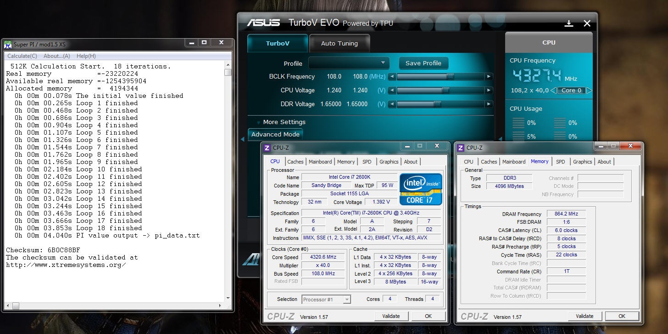The height and width of the screenshot is (334, 668).
Task: Click Validate in the right CPU-Z Memory window
Action: pos(584,316)
